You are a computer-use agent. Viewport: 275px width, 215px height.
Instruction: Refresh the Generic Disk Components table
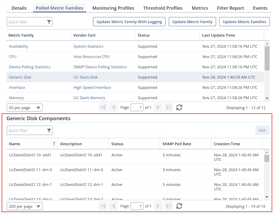point(179,206)
